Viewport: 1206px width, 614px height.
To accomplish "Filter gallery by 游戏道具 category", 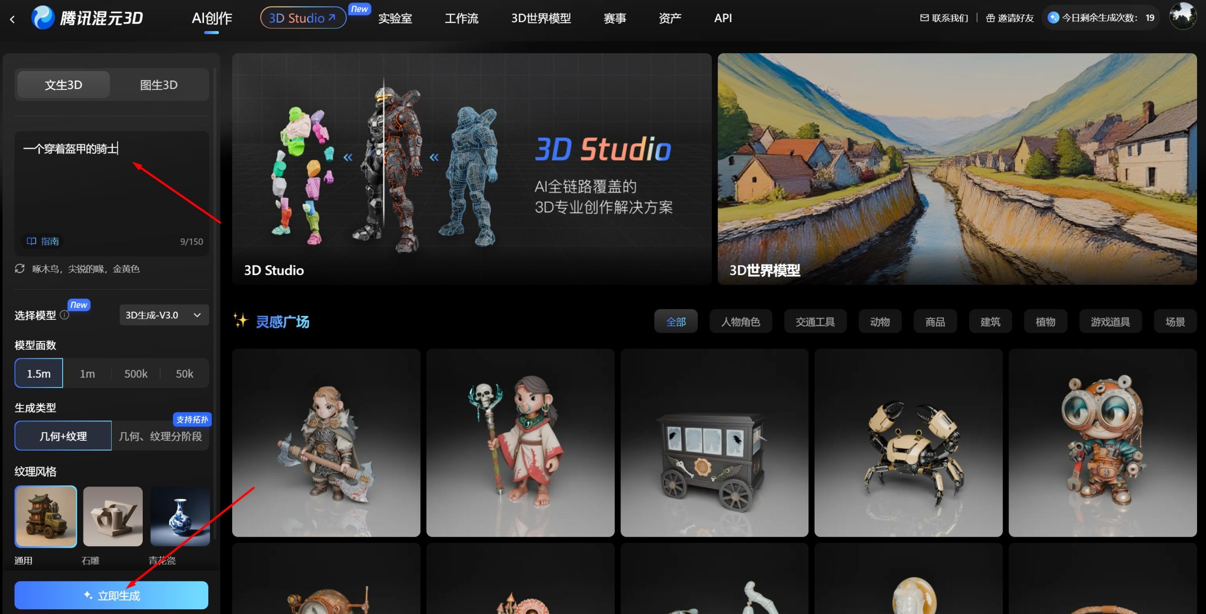I will coord(1110,322).
